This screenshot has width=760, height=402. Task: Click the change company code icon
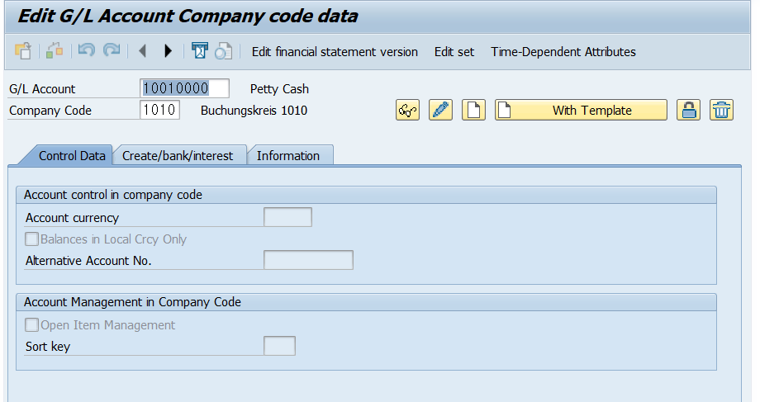(x=55, y=50)
